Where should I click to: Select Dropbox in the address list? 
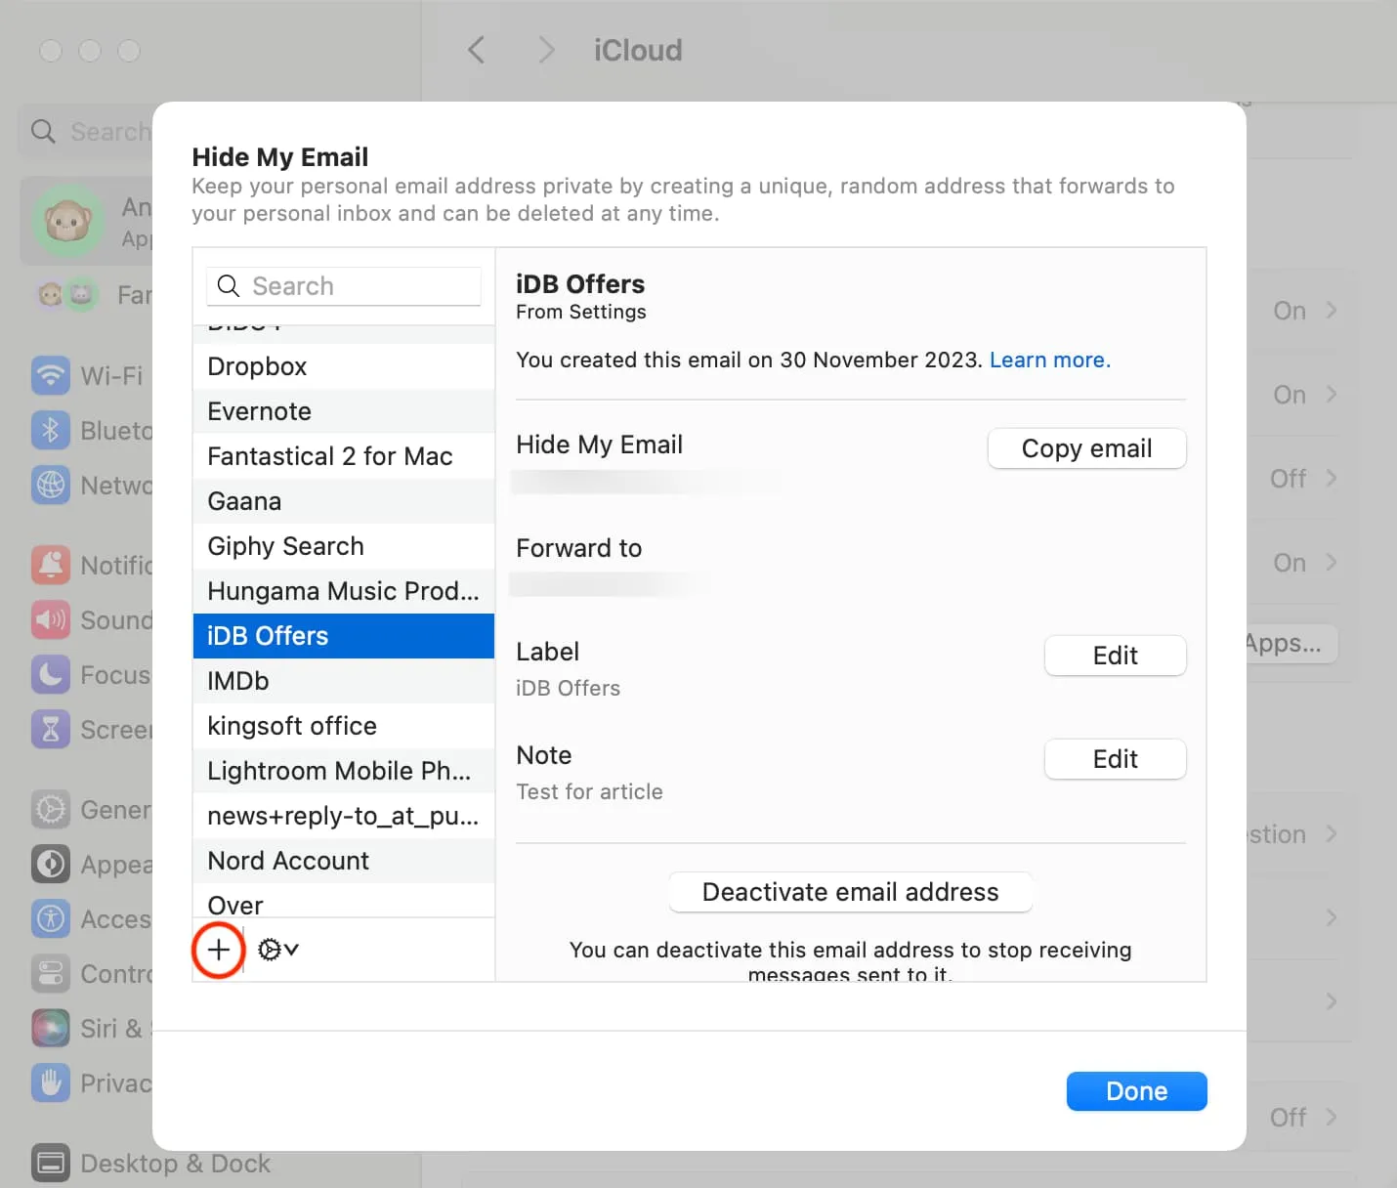(344, 366)
